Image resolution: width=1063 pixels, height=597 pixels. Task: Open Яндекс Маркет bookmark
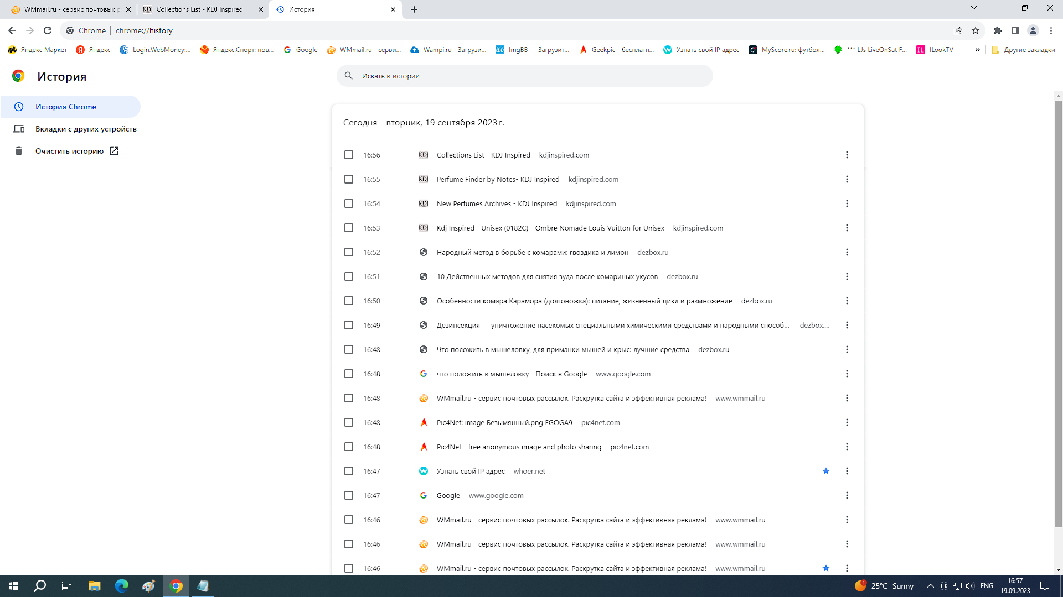tap(38, 50)
